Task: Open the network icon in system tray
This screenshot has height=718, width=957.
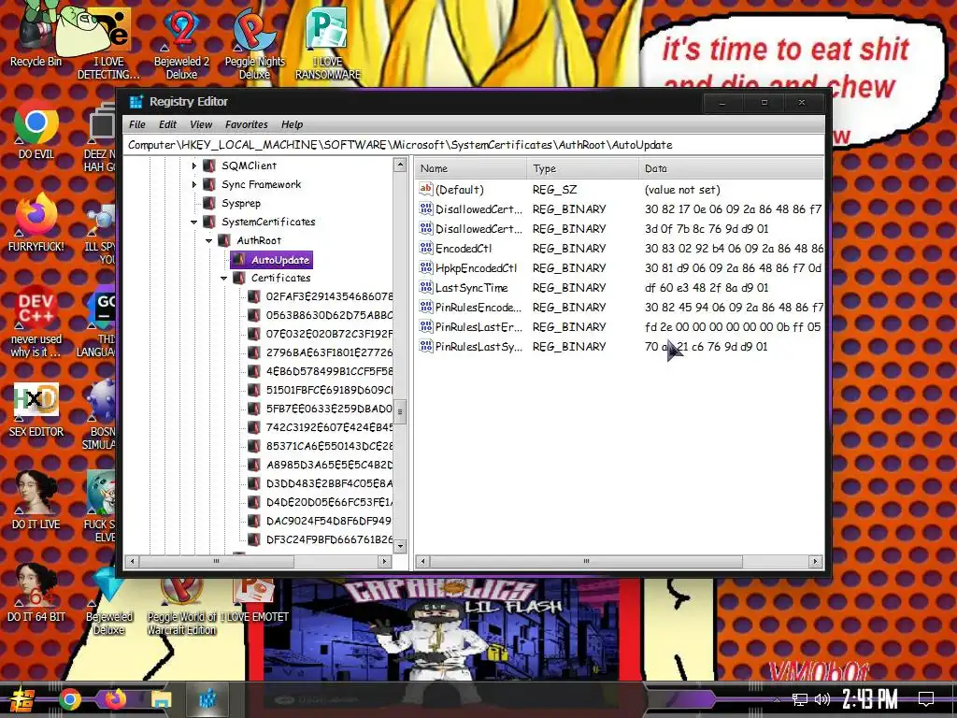Action: [x=799, y=699]
